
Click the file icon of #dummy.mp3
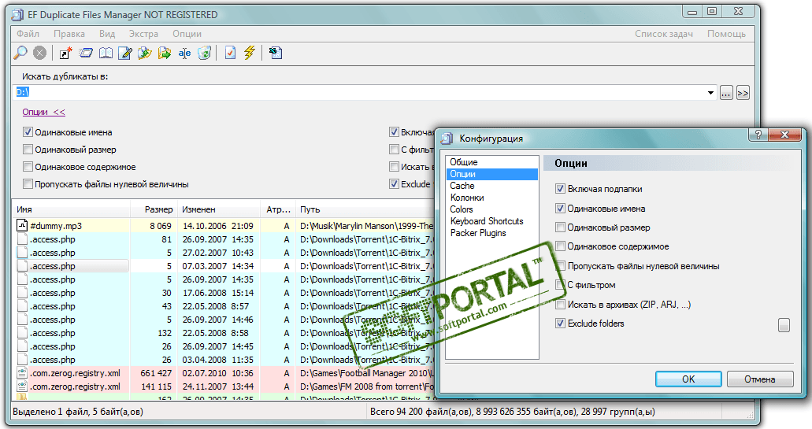22,226
